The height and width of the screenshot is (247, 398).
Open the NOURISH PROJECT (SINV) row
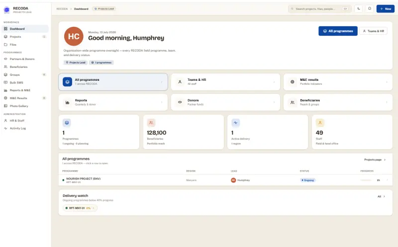(225, 180)
